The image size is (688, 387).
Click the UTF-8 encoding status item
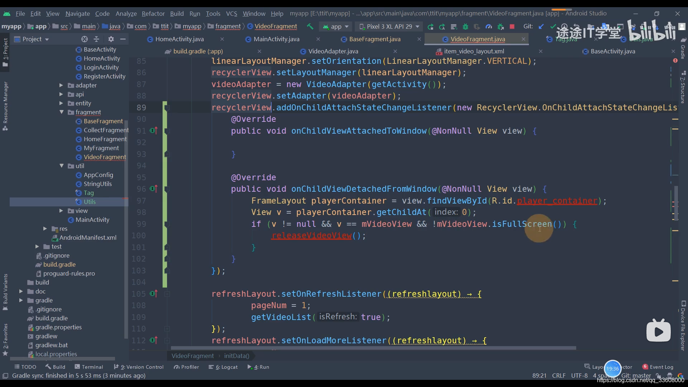tap(579, 376)
